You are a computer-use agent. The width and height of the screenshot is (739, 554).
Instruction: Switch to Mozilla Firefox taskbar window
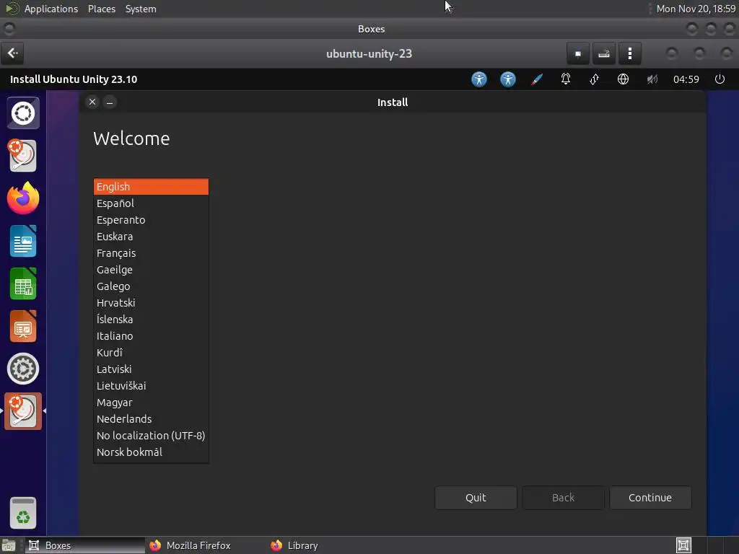pyautogui.click(x=206, y=545)
